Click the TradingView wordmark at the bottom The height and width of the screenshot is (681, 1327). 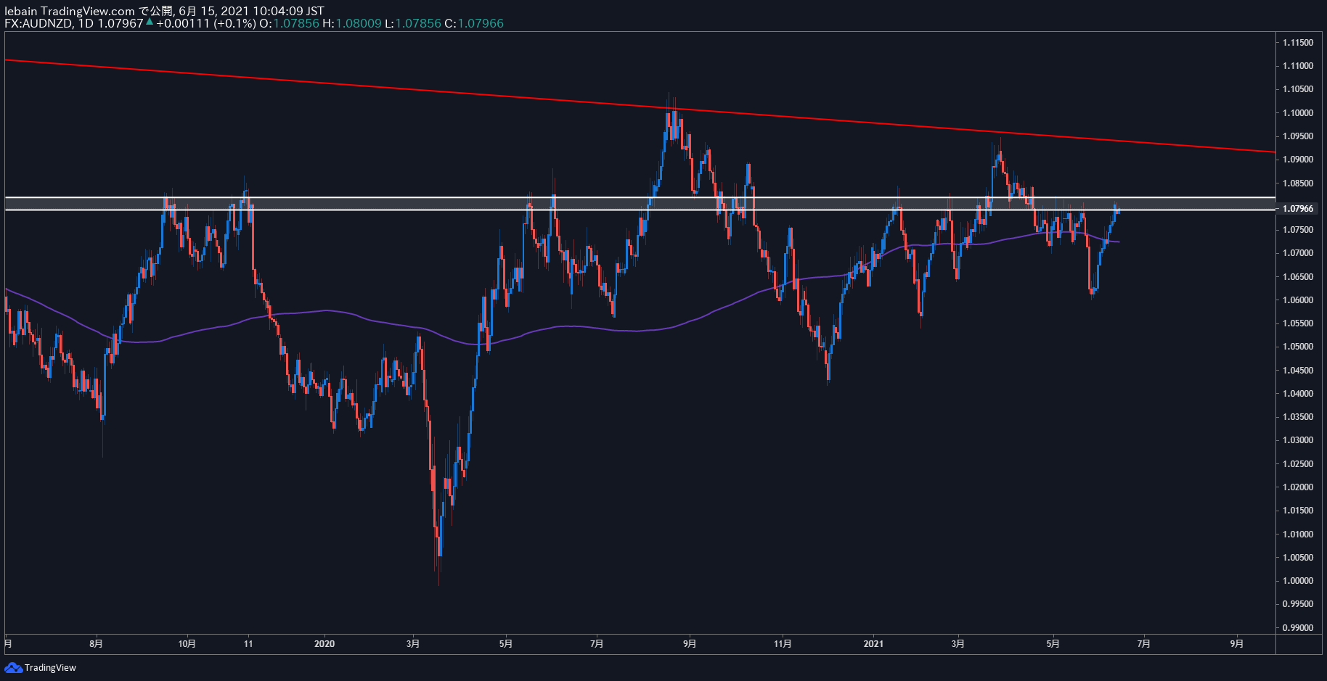[50, 667]
